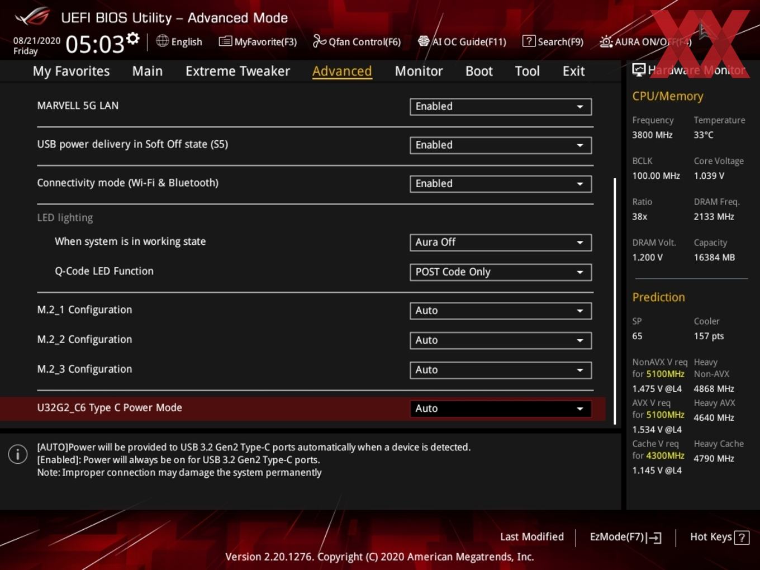Click the 33°C temperature value
The width and height of the screenshot is (760, 570).
[704, 135]
